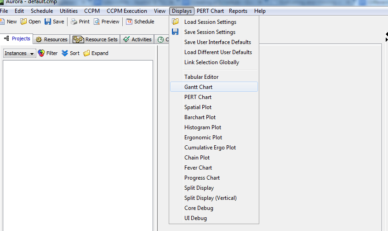Screen dimensions: 388x231
Task: Choose Load Session Settings menu entry
Action: click(x=210, y=22)
